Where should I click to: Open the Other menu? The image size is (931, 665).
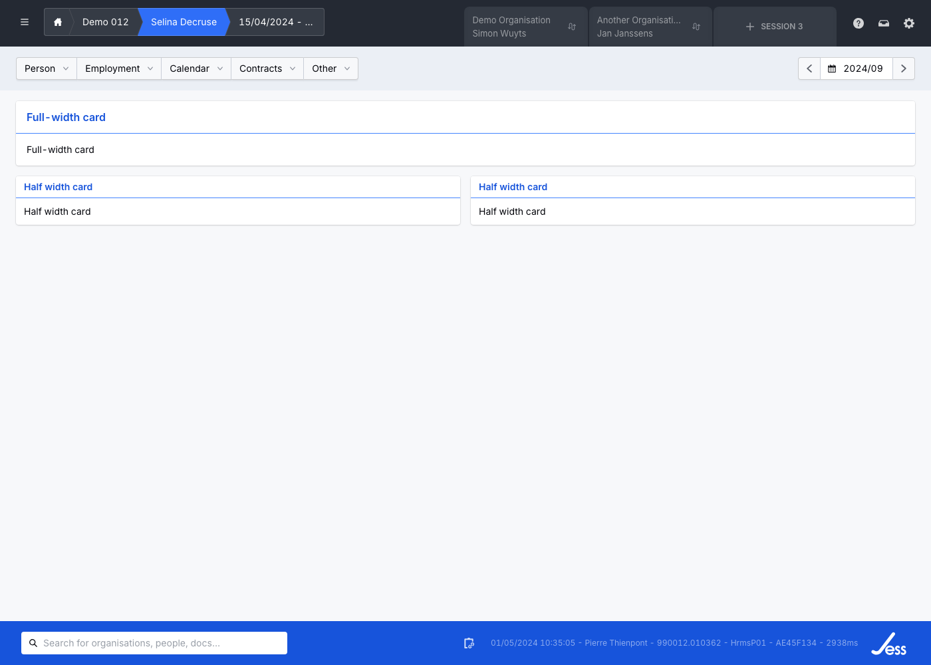[x=331, y=68]
